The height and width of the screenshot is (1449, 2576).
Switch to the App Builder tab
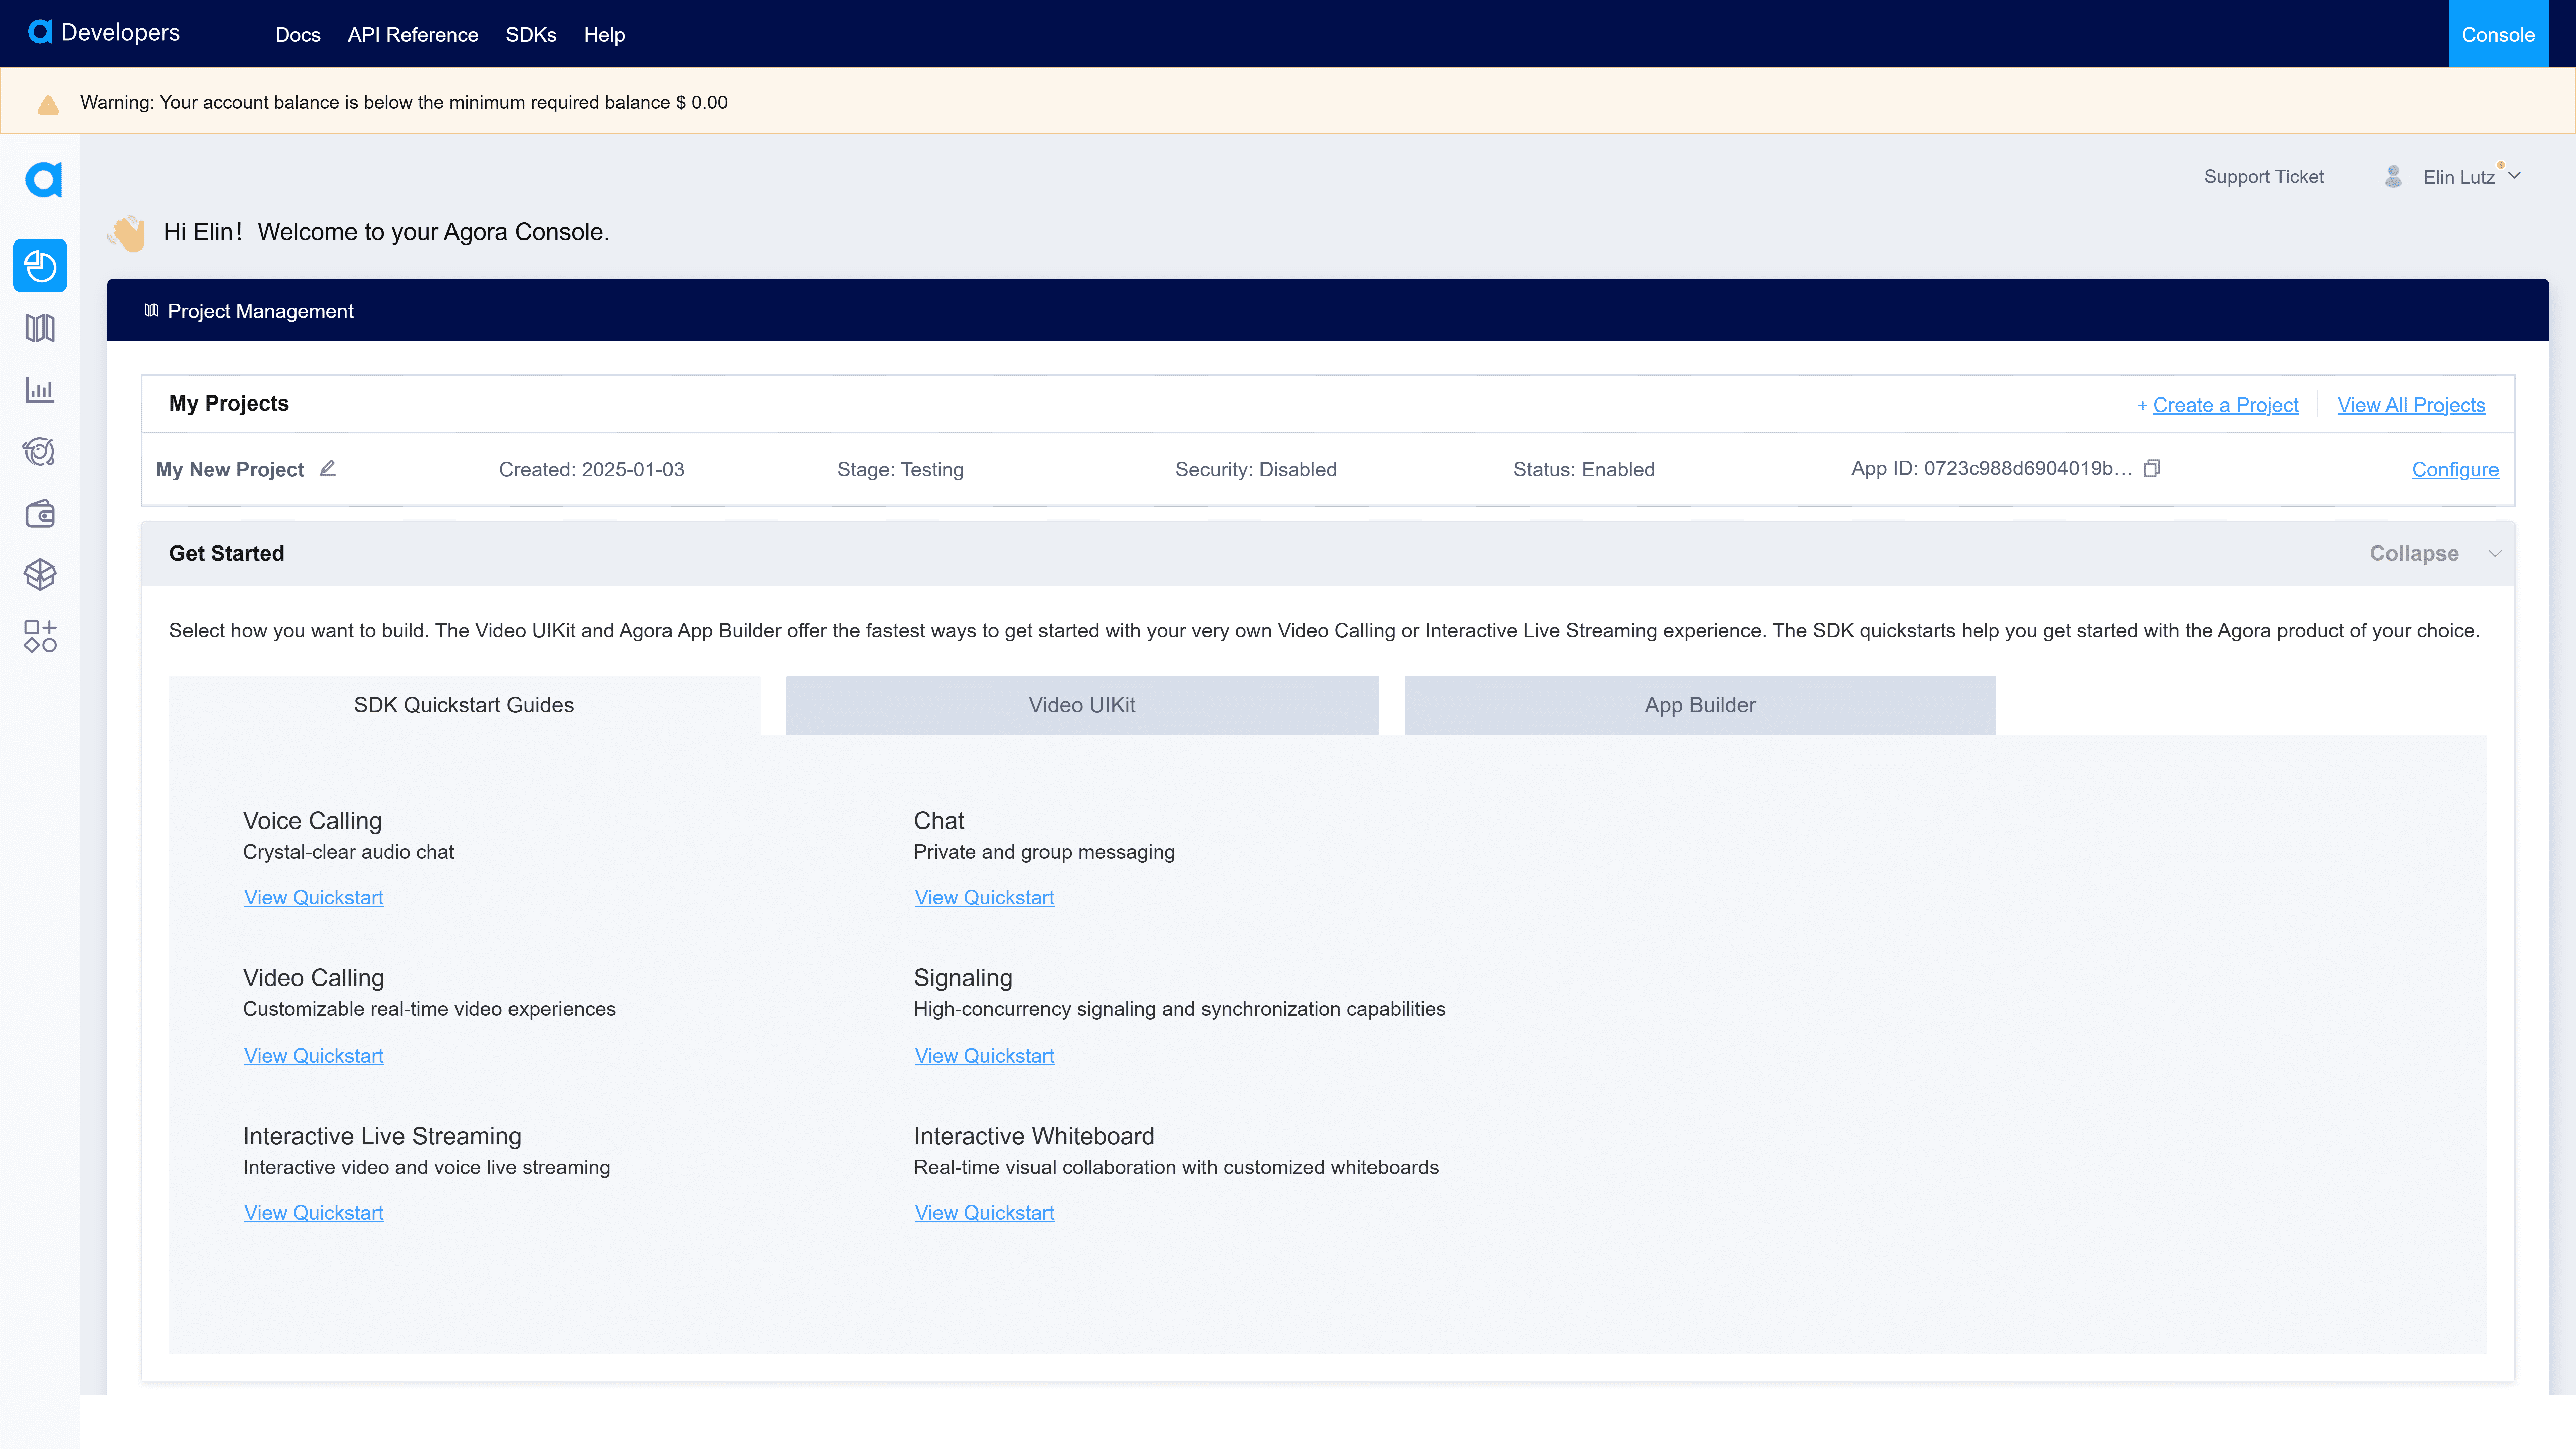pyautogui.click(x=1700, y=706)
